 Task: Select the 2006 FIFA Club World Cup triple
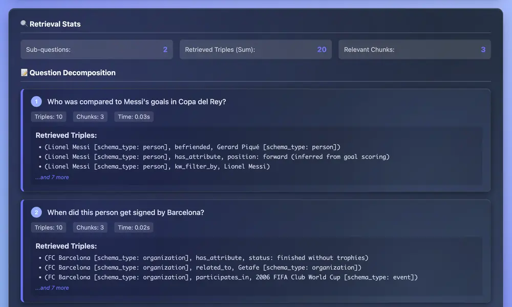click(x=231, y=277)
